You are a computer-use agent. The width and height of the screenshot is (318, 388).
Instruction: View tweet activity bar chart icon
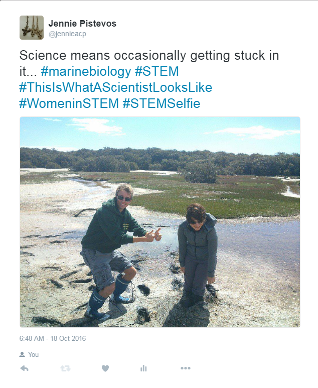click(x=143, y=368)
